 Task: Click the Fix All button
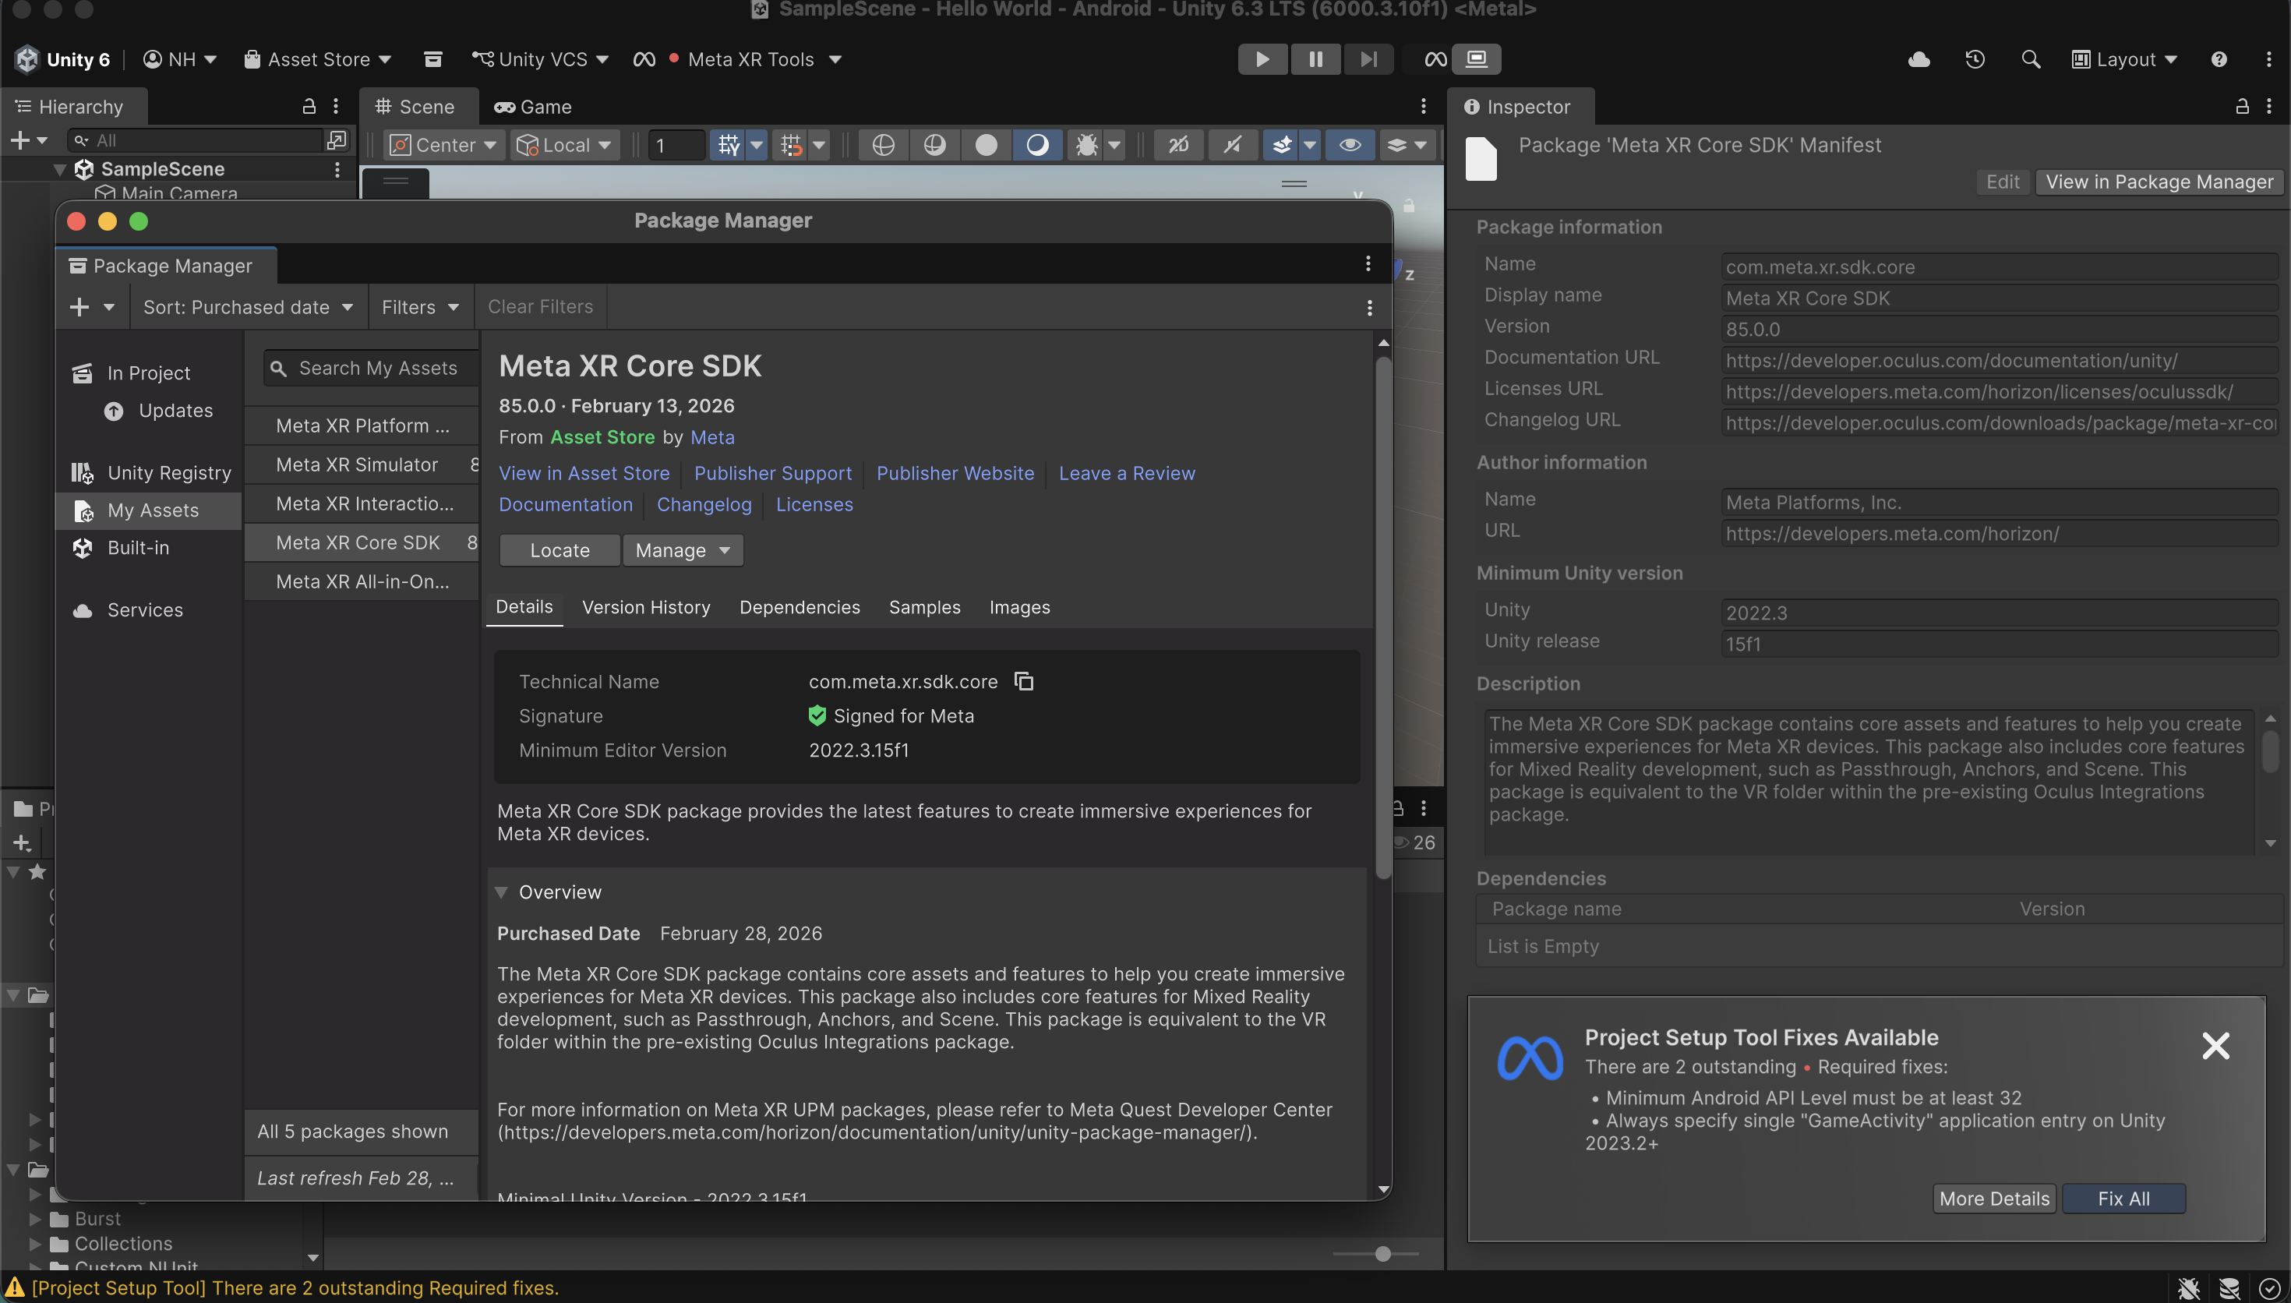pos(2123,1199)
